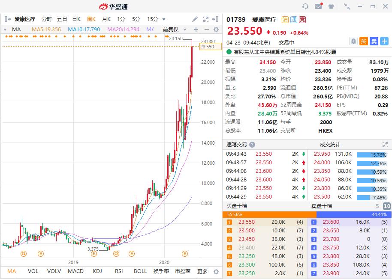Click the orange 买 buy button

click(x=364, y=41)
